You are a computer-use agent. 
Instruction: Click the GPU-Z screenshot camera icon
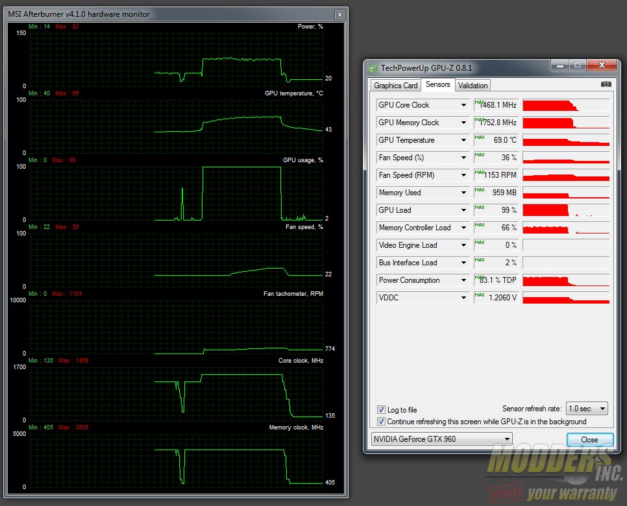(606, 84)
